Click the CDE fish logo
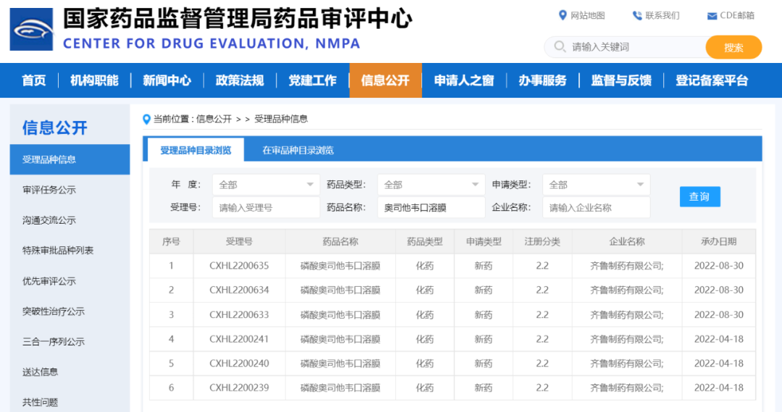782x412 pixels. pos(31,30)
